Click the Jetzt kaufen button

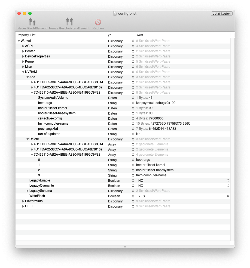(x=222, y=14)
